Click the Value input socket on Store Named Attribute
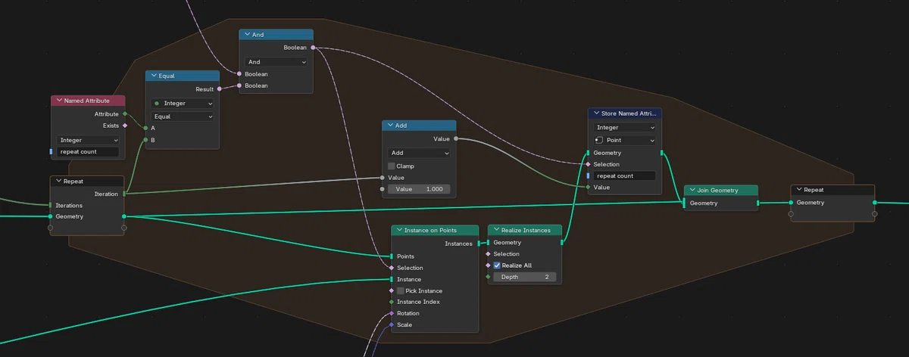 click(588, 187)
